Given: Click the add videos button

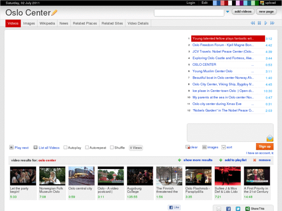Looking at the screenshot, I should 243,12.
